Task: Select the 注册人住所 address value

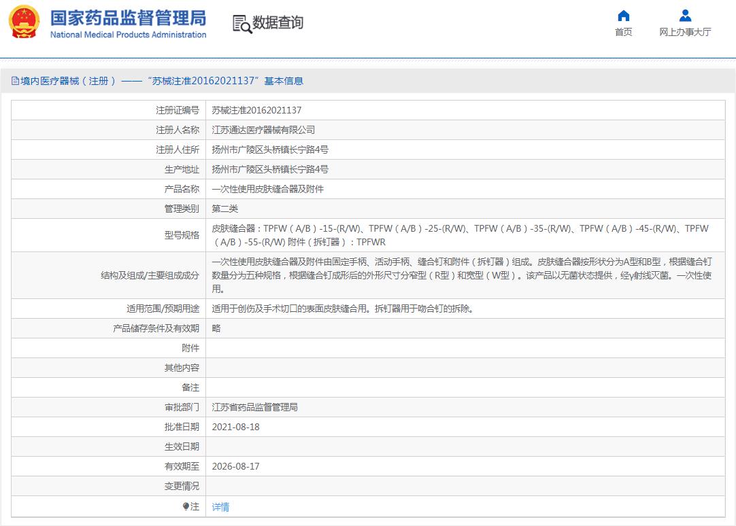Action: click(270, 150)
